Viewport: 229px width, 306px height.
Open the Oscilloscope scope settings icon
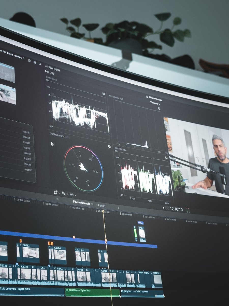[x=167, y=158]
